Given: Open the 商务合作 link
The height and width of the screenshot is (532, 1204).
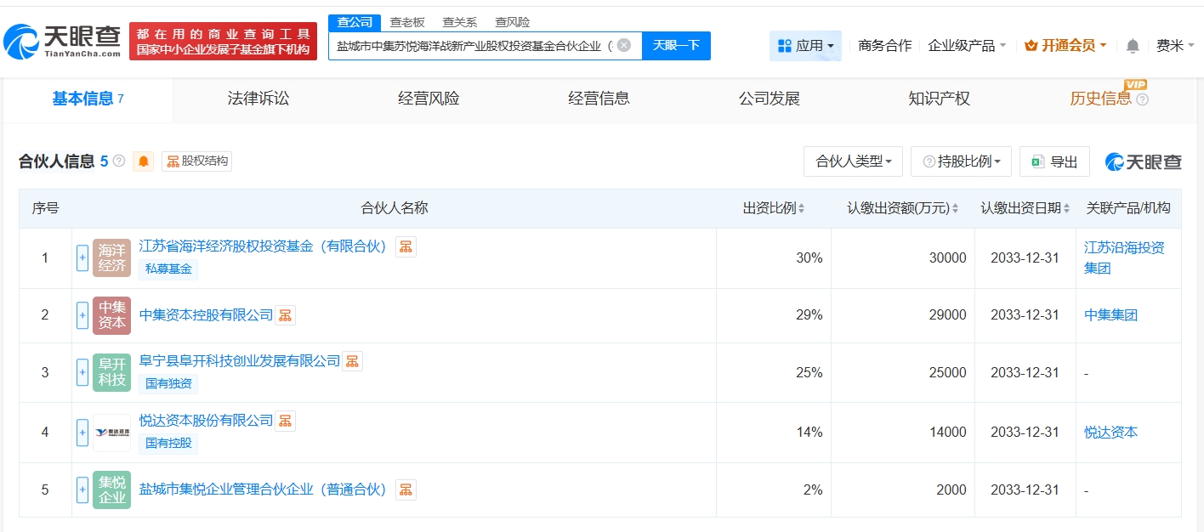Looking at the screenshot, I should coord(884,45).
